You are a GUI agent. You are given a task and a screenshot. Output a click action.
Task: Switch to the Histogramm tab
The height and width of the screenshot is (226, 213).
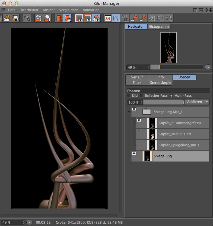pos(159,27)
